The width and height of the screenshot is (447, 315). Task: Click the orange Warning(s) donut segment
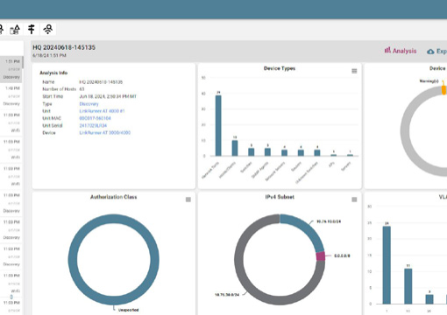click(443, 89)
